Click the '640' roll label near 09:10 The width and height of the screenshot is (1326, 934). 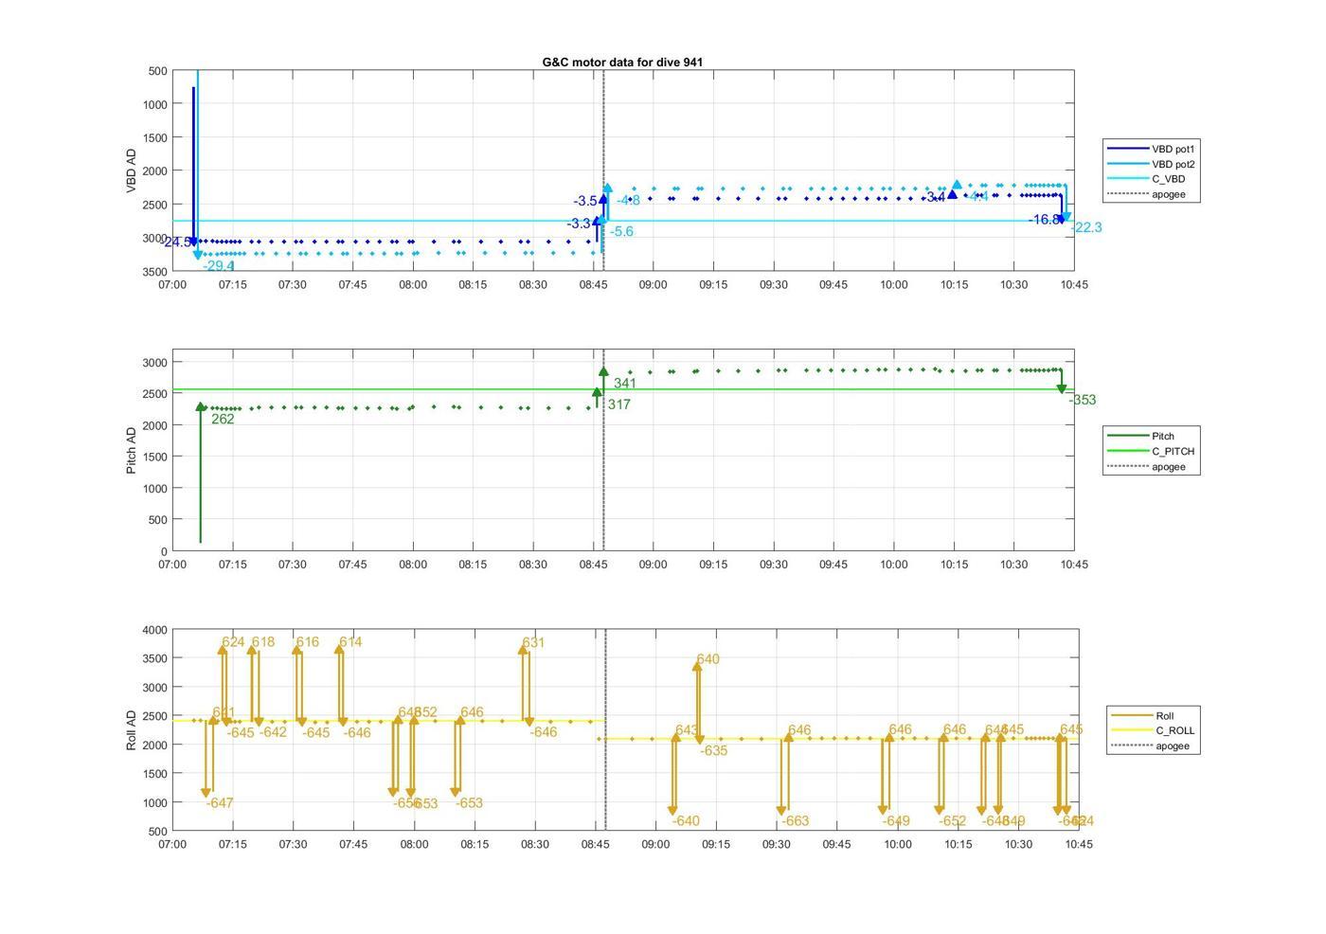708,659
